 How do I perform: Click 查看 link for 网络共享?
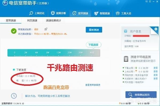[x=156, y=75]
